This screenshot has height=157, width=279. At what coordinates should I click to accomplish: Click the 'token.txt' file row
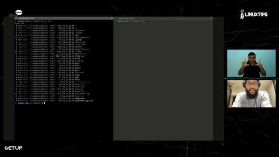(50, 96)
